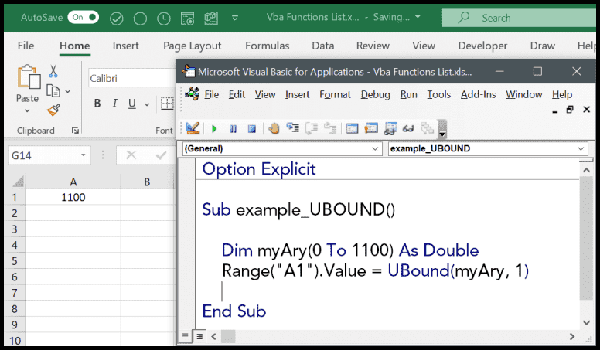Screen dimensions: 600x350
Task: Turn off the AutoSave toggle
Action: click(83, 17)
